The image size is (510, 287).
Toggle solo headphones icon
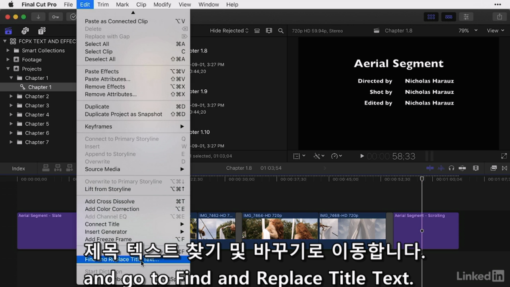[x=451, y=168]
